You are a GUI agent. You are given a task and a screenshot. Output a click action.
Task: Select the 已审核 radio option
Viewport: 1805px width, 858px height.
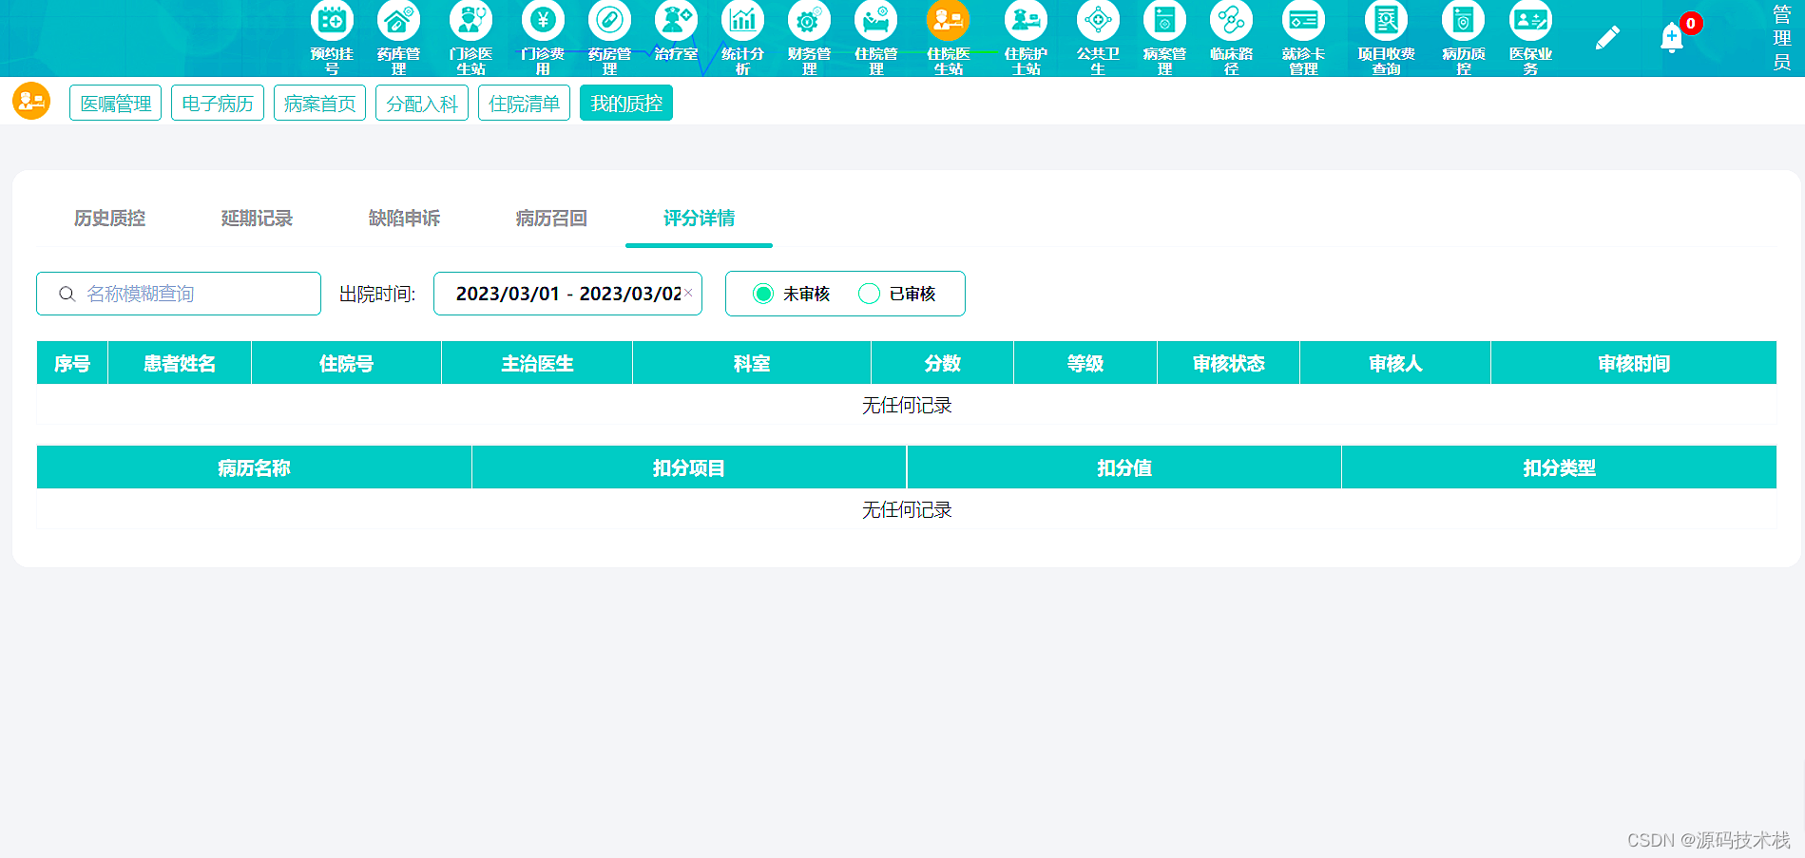pyautogui.click(x=869, y=294)
